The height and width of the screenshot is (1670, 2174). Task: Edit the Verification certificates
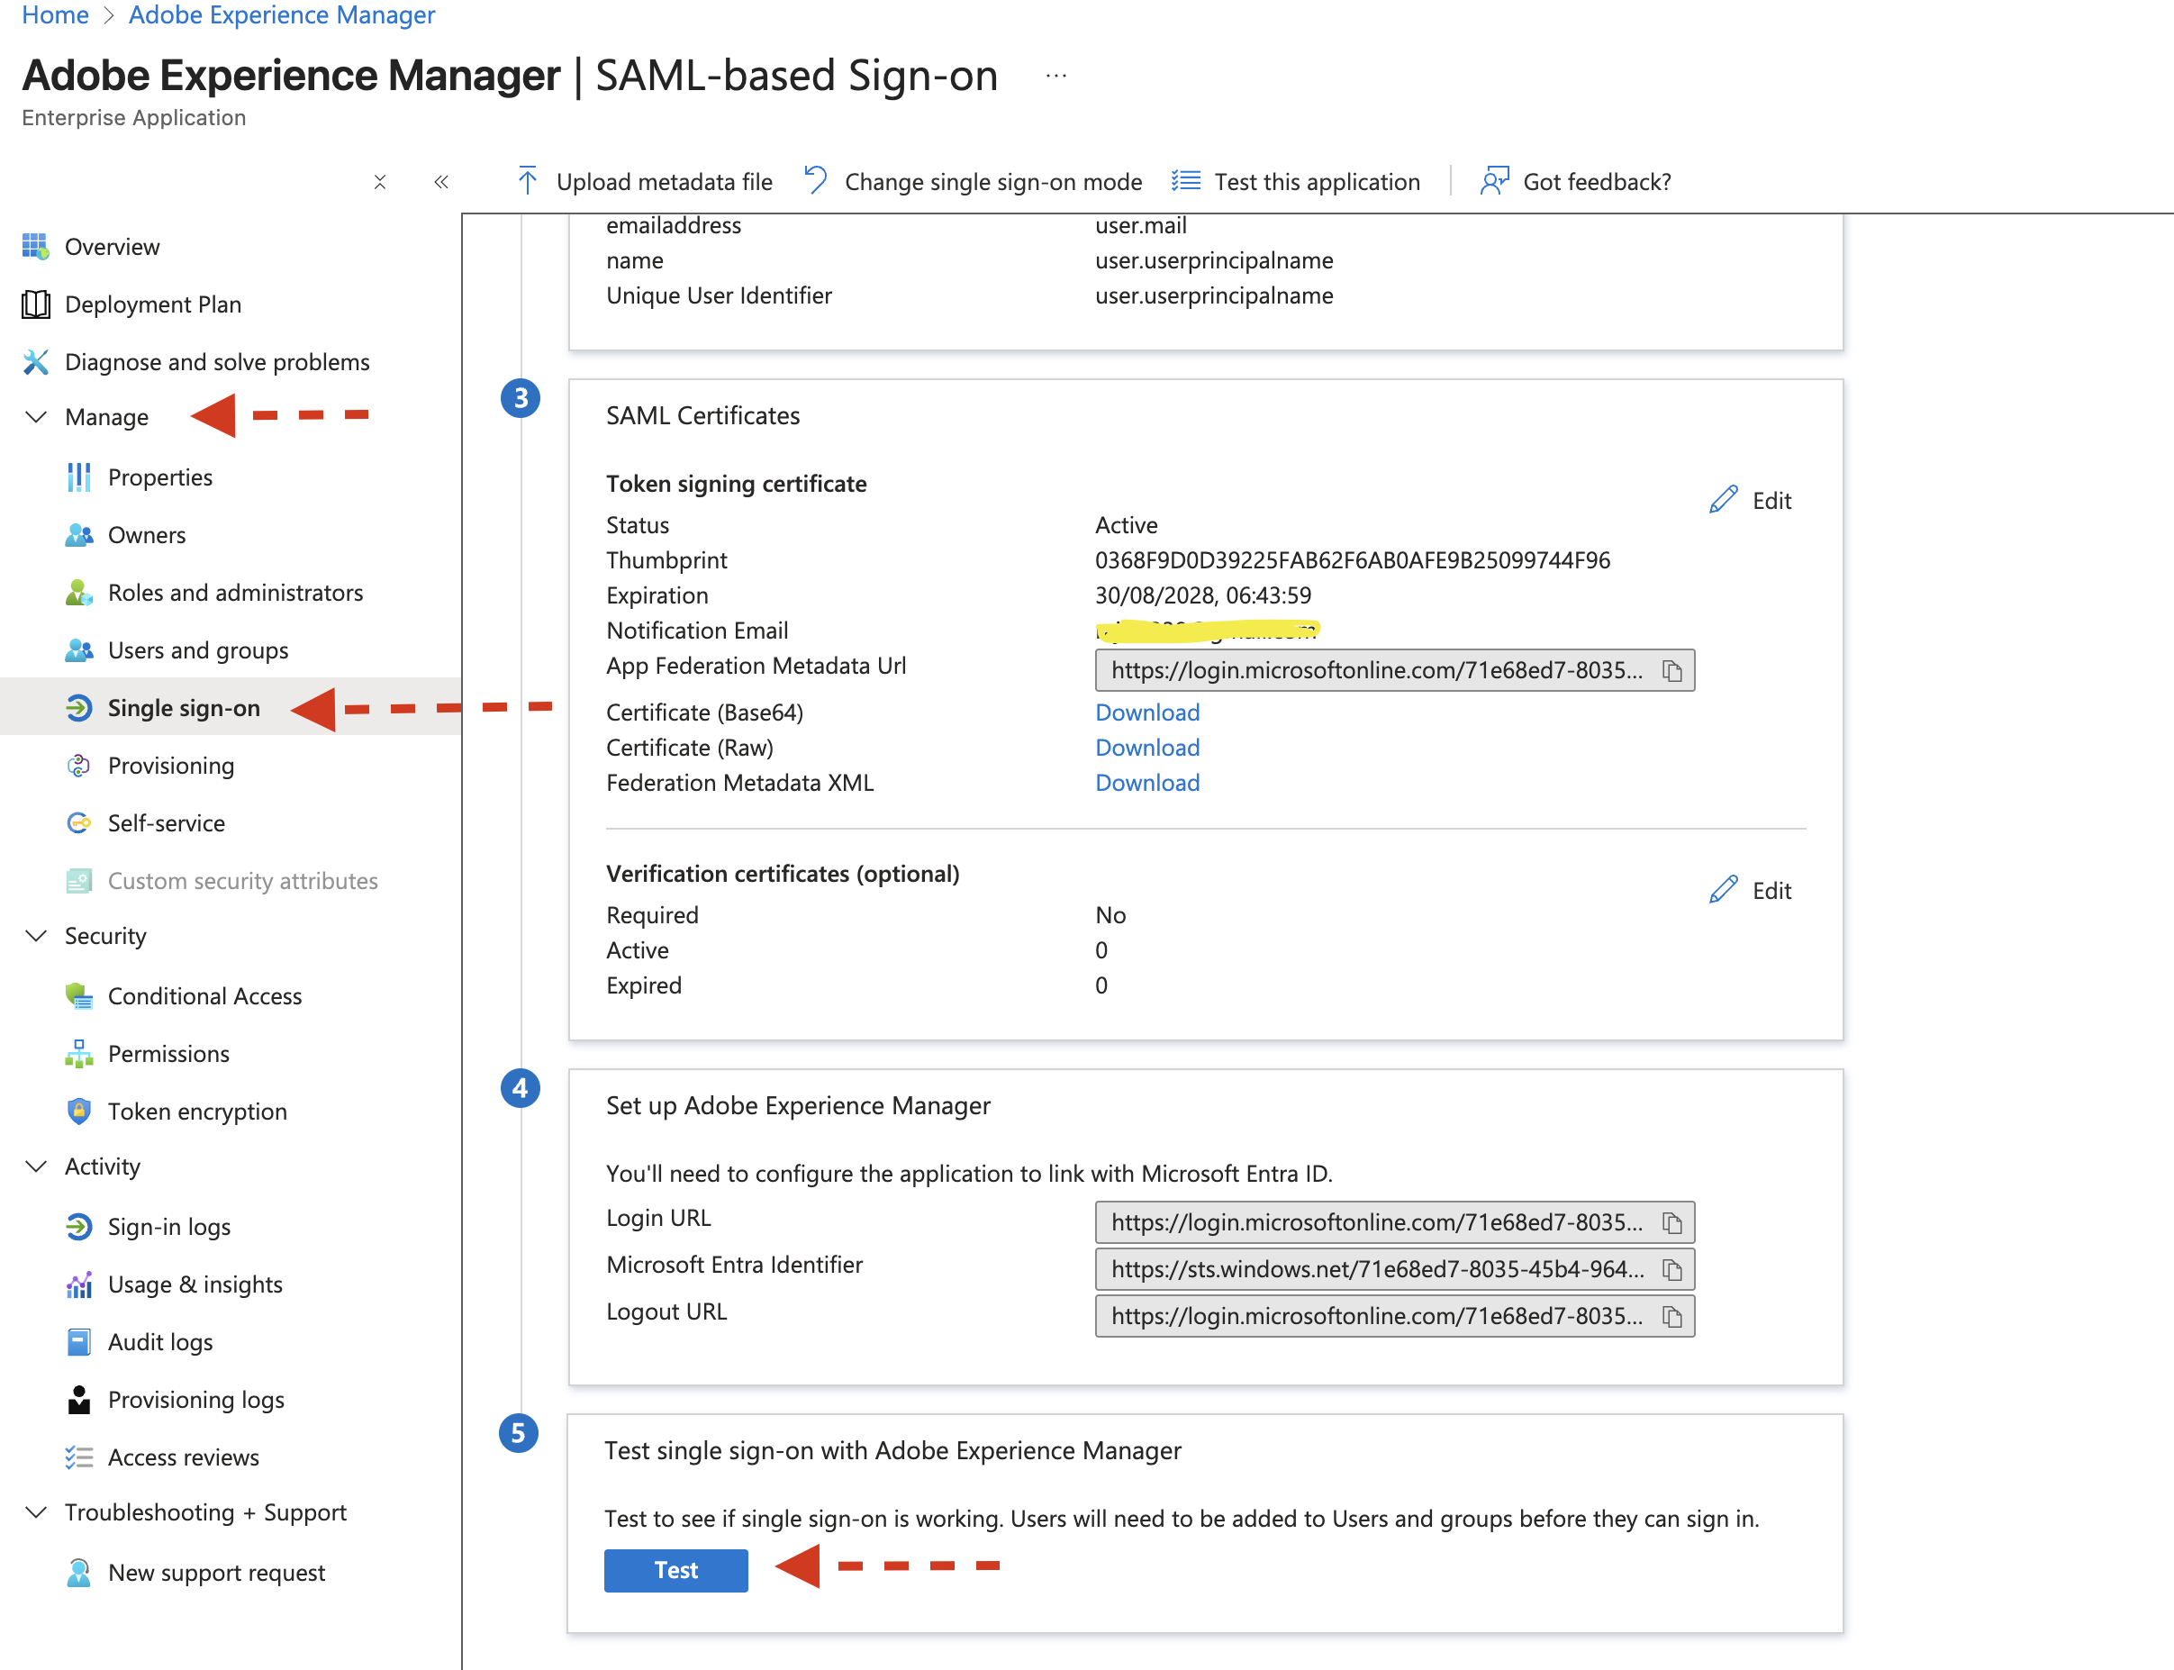1751,891
